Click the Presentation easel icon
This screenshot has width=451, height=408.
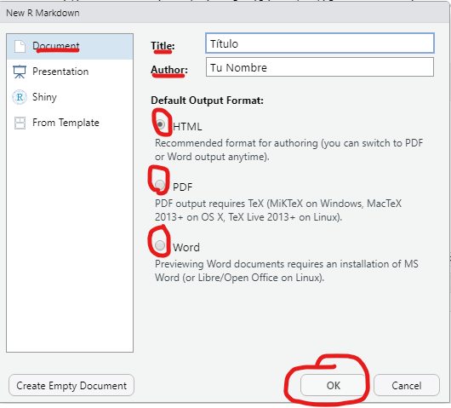pos(20,72)
